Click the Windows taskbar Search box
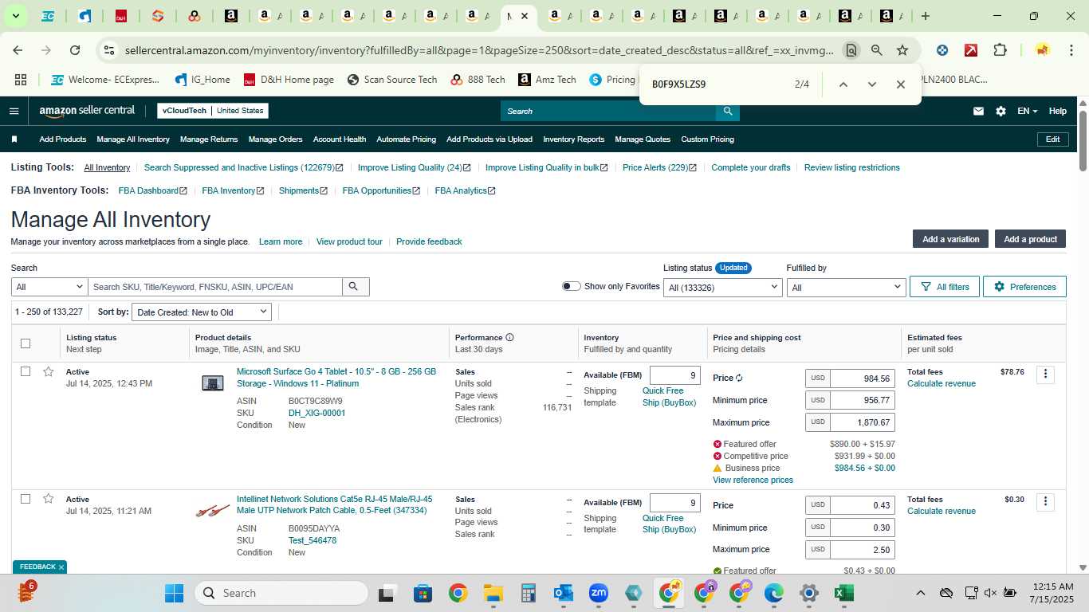Image resolution: width=1089 pixels, height=612 pixels. click(x=281, y=593)
